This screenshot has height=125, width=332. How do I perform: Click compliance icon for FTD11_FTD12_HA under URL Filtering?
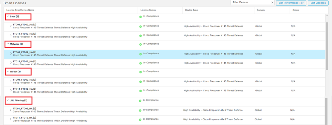(x=140, y=120)
